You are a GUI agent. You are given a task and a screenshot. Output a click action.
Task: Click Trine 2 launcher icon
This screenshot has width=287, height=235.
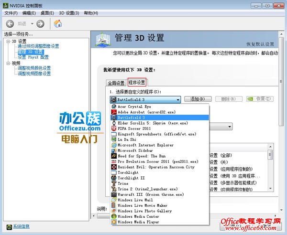[114, 189]
